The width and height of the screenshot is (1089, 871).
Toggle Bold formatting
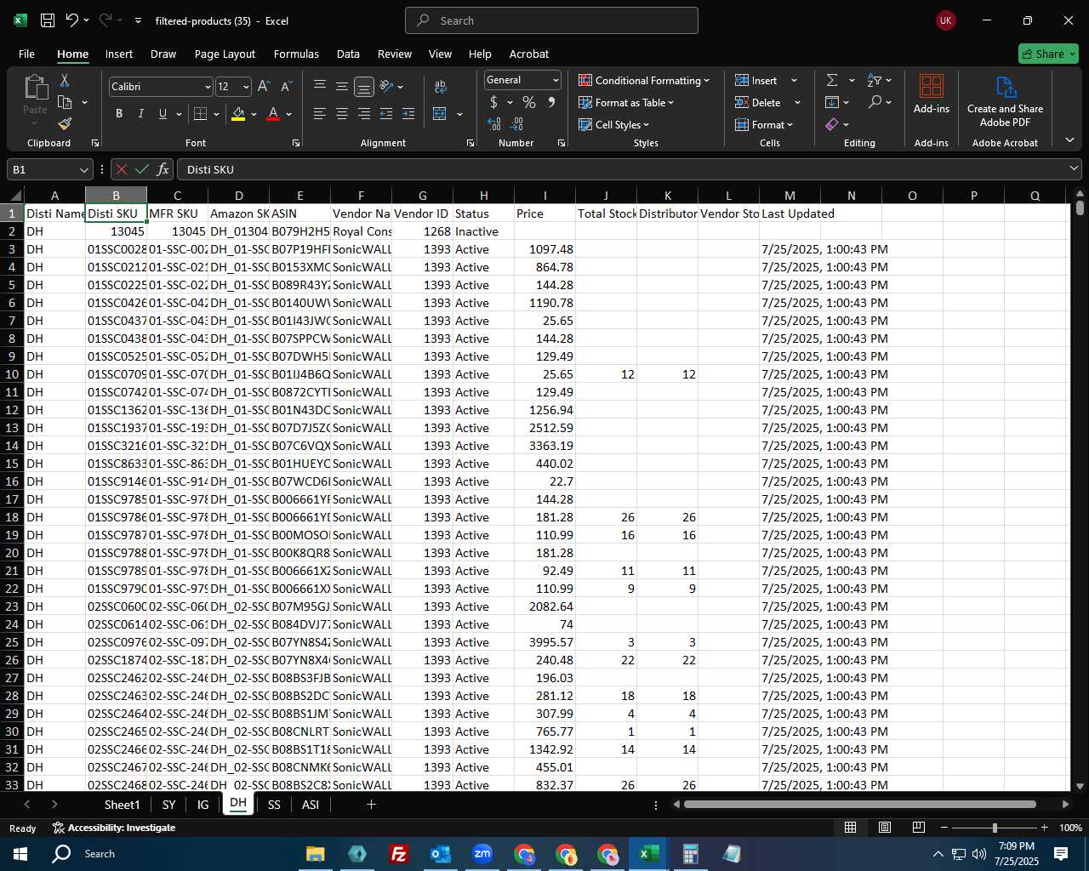click(x=119, y=114)
